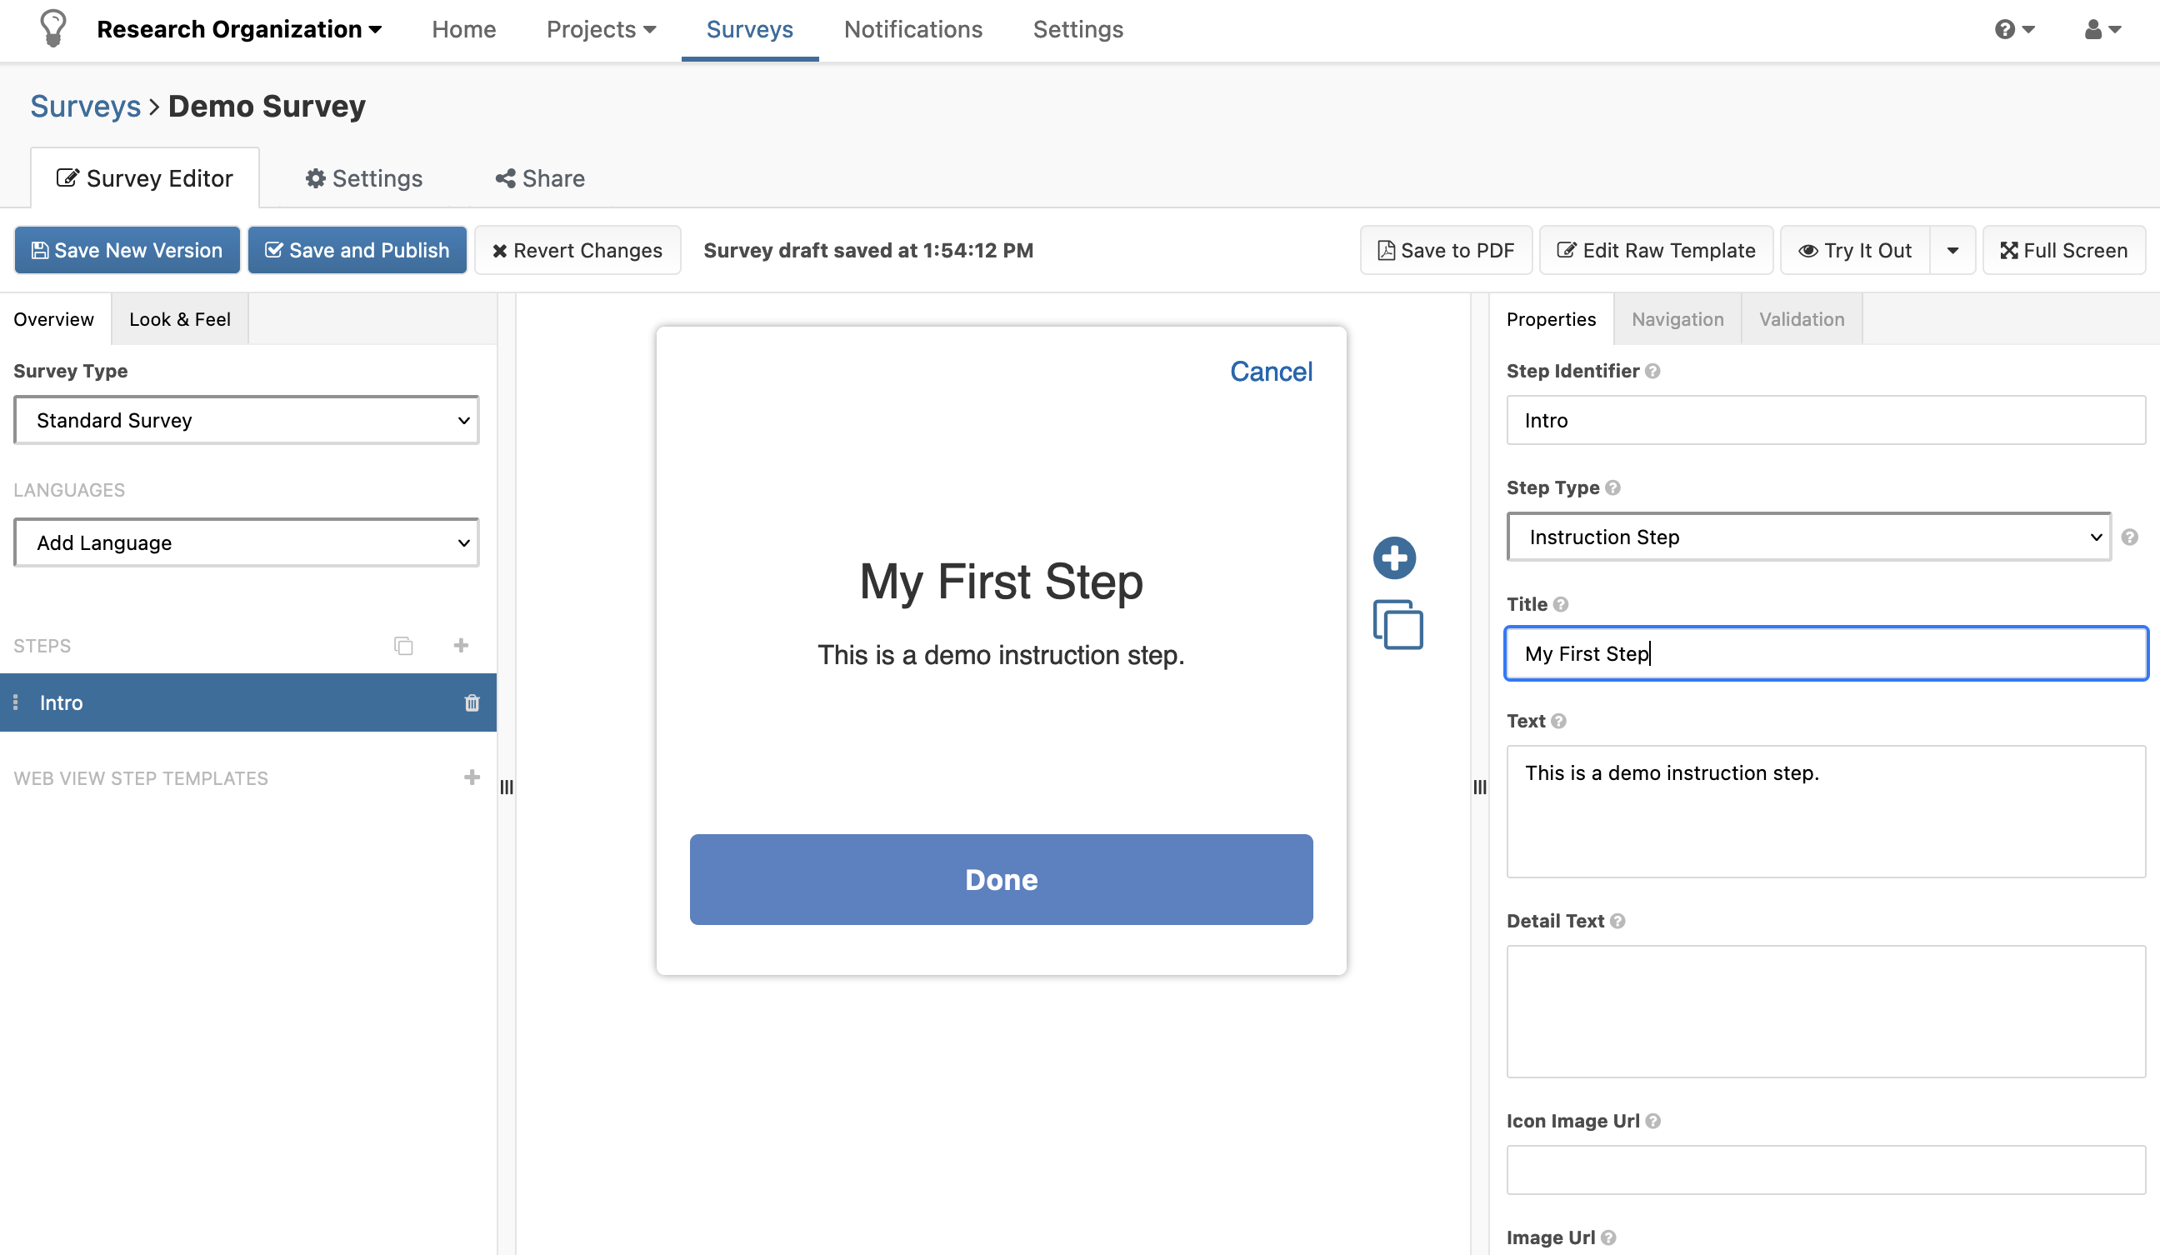
Task: Click help icon beside Step Type dropdown
Action: (2129, 537)
